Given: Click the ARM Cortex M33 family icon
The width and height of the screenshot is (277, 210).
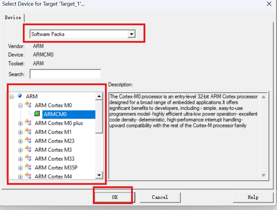Looking at the screenshot, I should pyautogui.click(x=28, y=158).
